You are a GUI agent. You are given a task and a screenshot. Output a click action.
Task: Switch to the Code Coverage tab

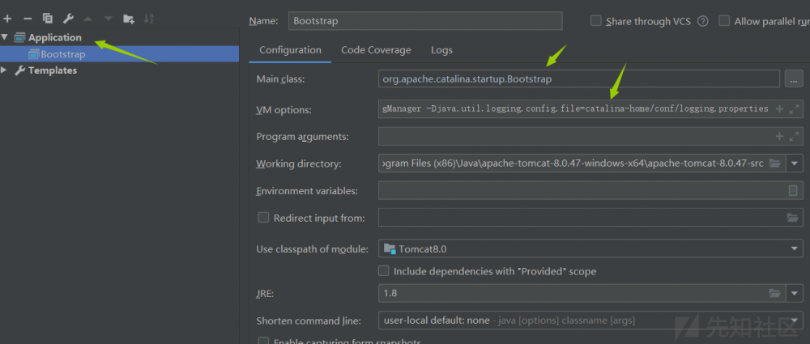[376, 50]
